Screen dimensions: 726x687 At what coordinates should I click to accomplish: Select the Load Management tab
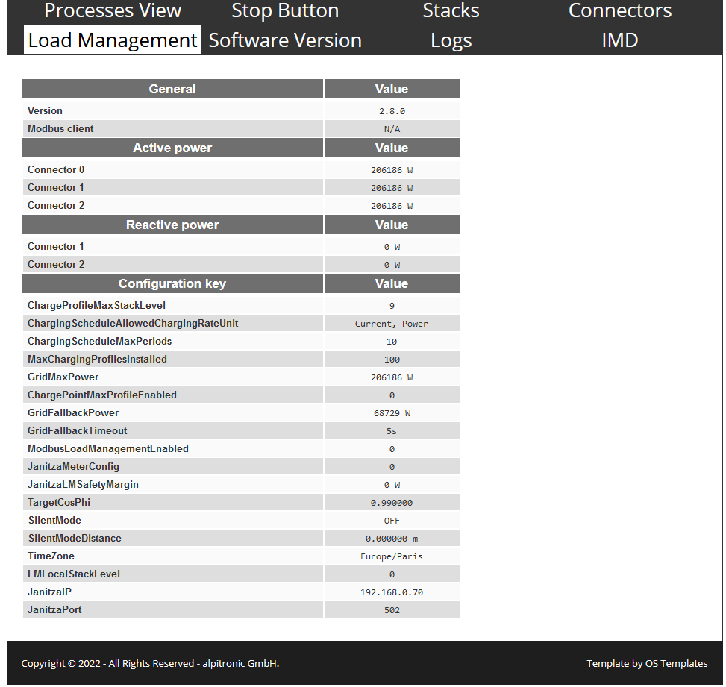[113, 40]
